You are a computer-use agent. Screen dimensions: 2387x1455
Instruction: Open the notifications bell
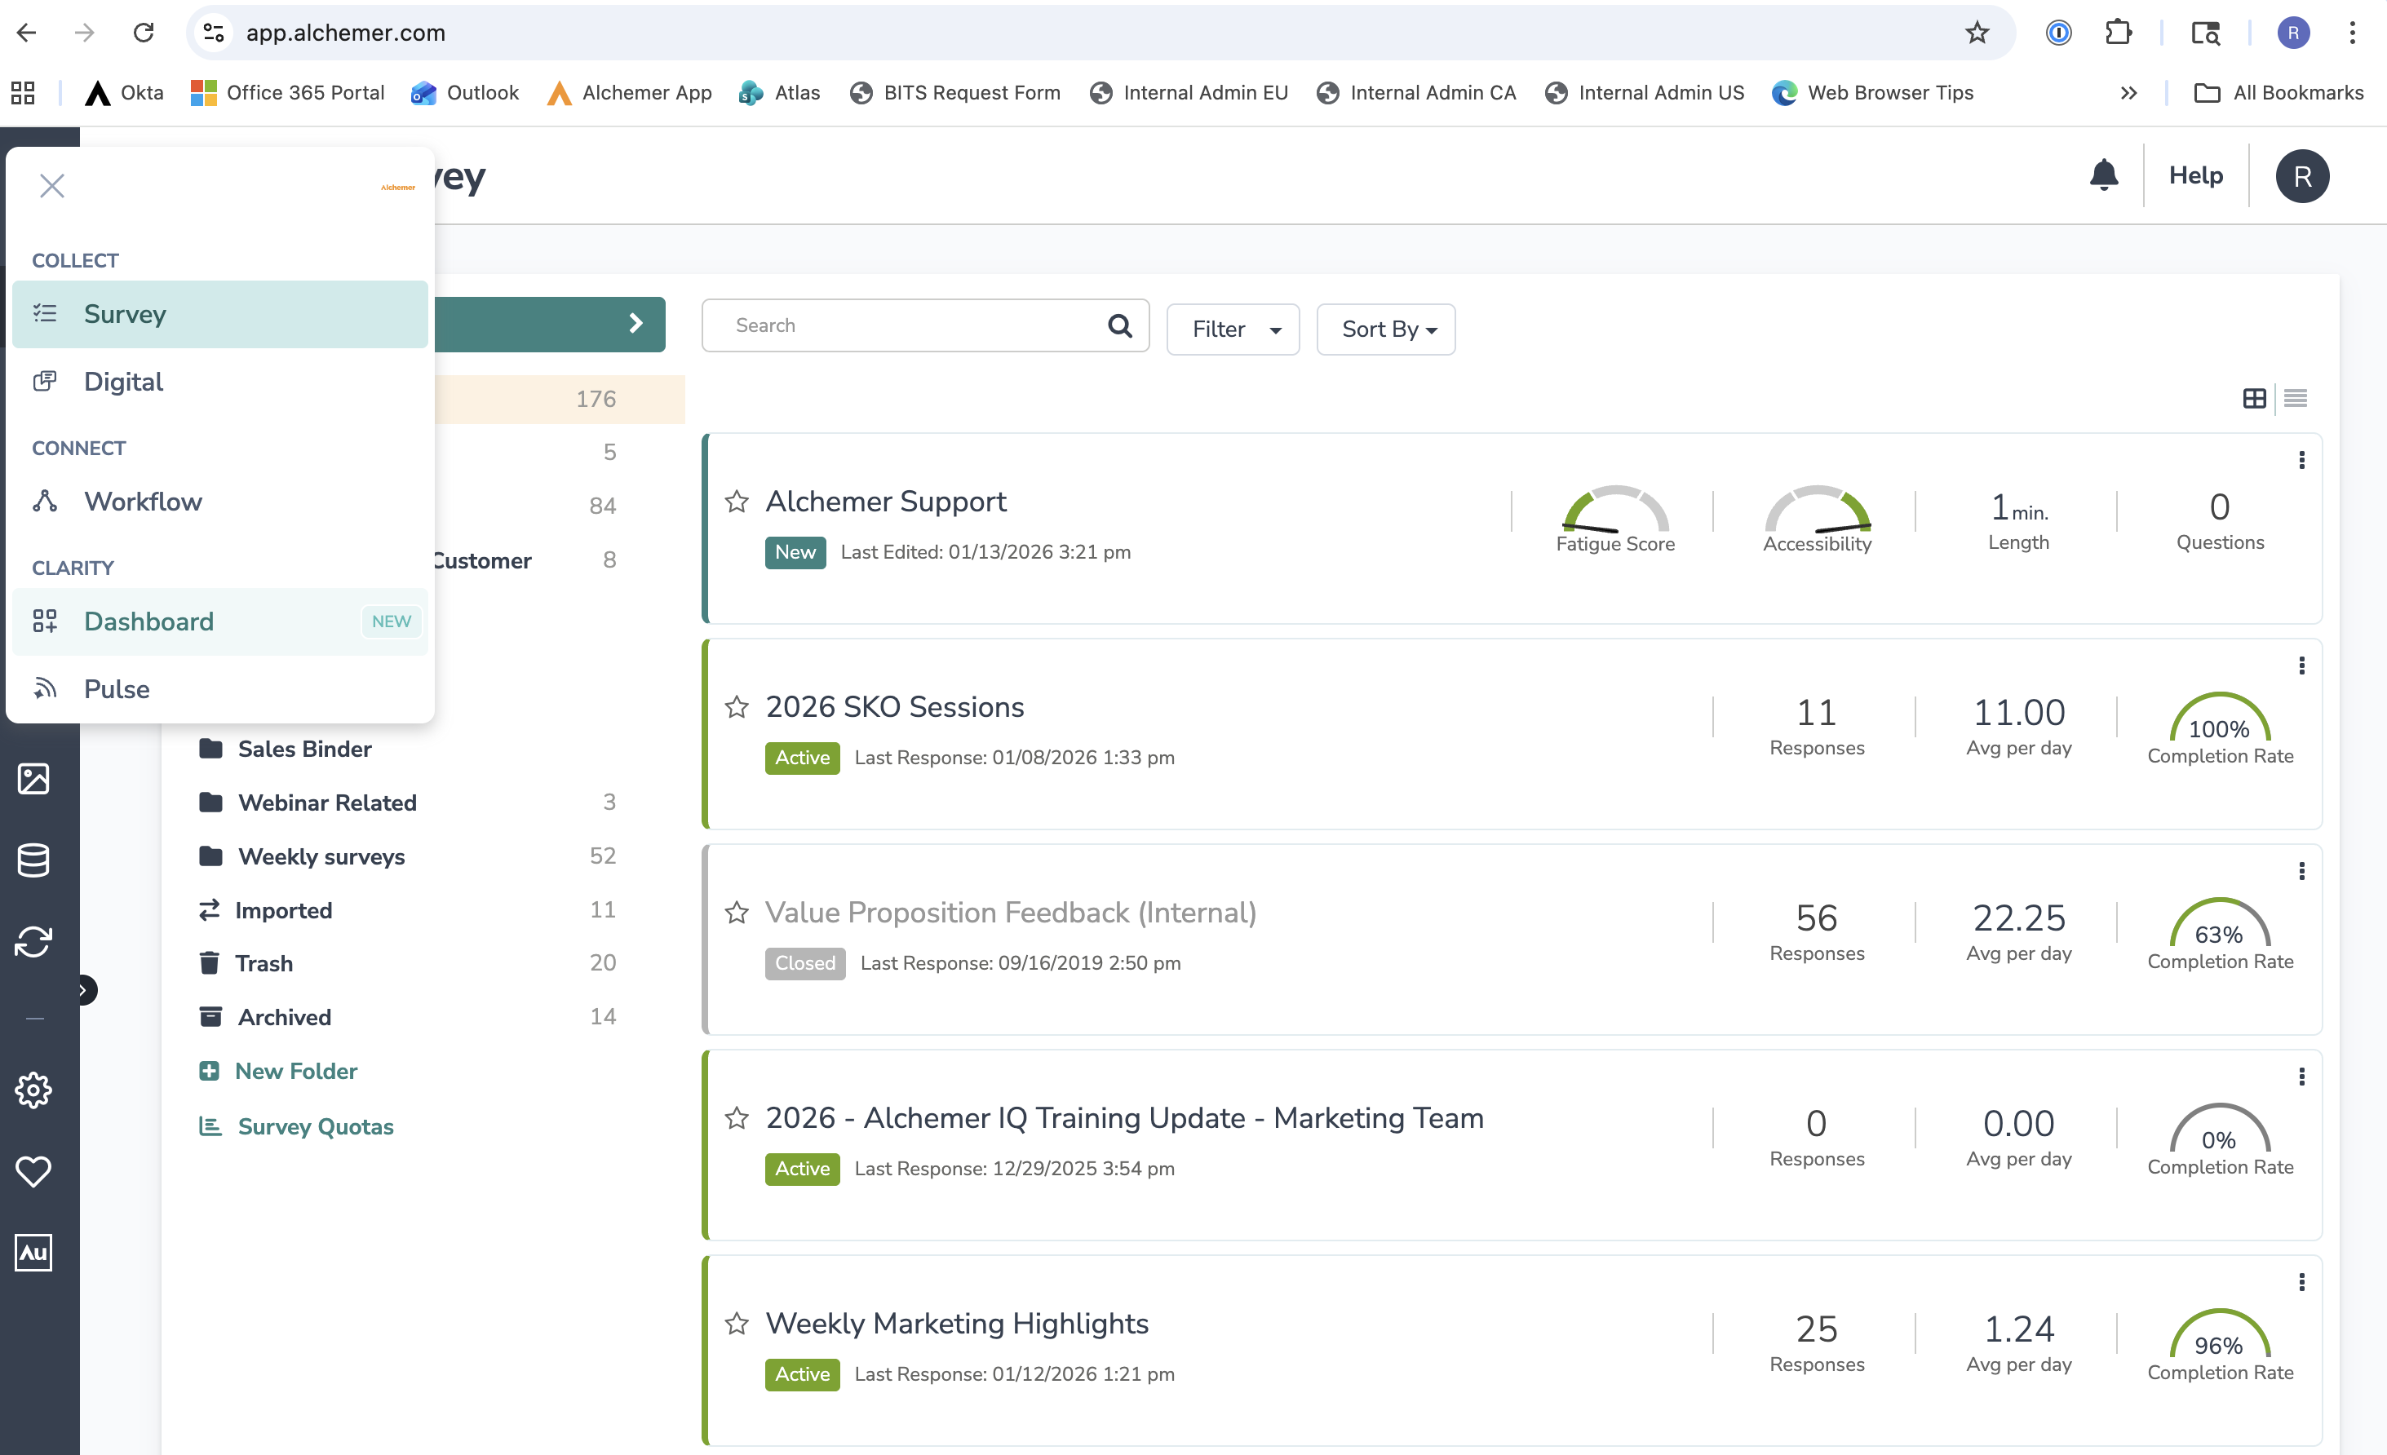(x=2103, y=175)
